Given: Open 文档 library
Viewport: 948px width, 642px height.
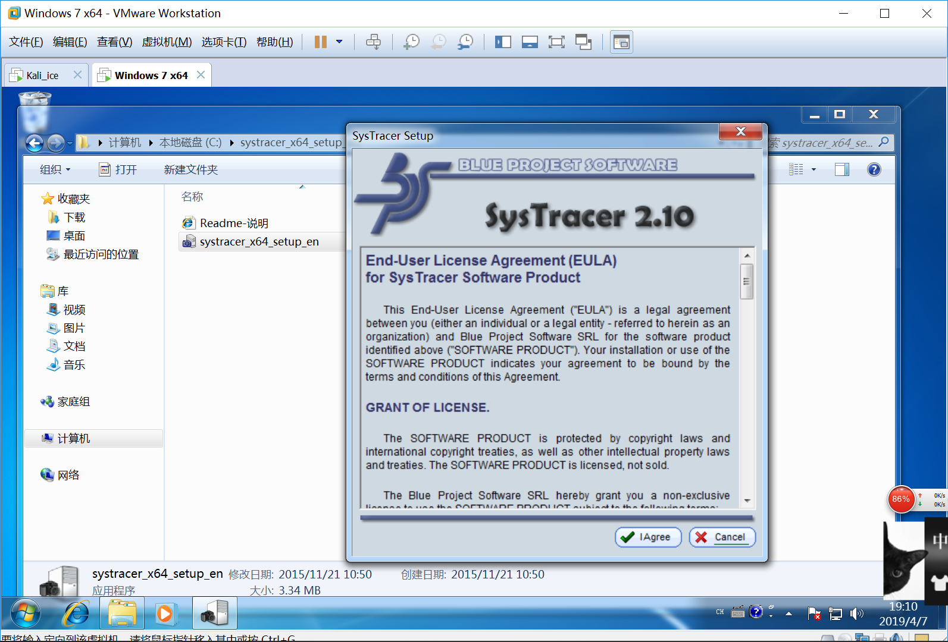Looking at the screenshot, I should (66, 346).
